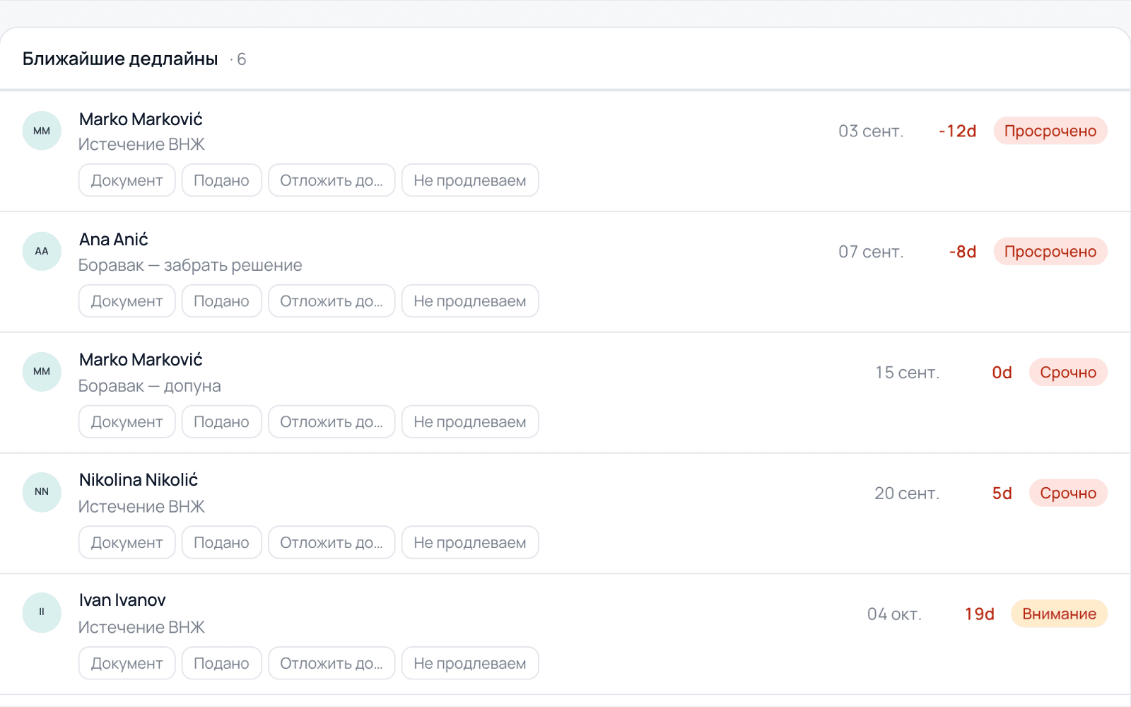Click the MM avatar beside Боравак — допуна

(x=42, y=372)
